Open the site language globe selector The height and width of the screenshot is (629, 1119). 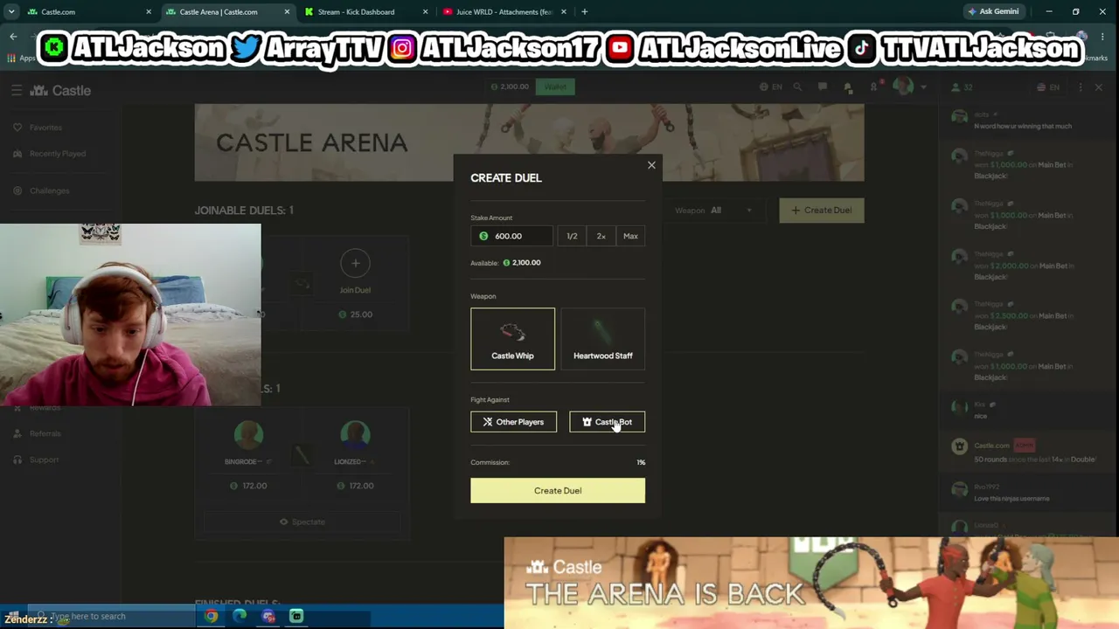tap(769, 86)
